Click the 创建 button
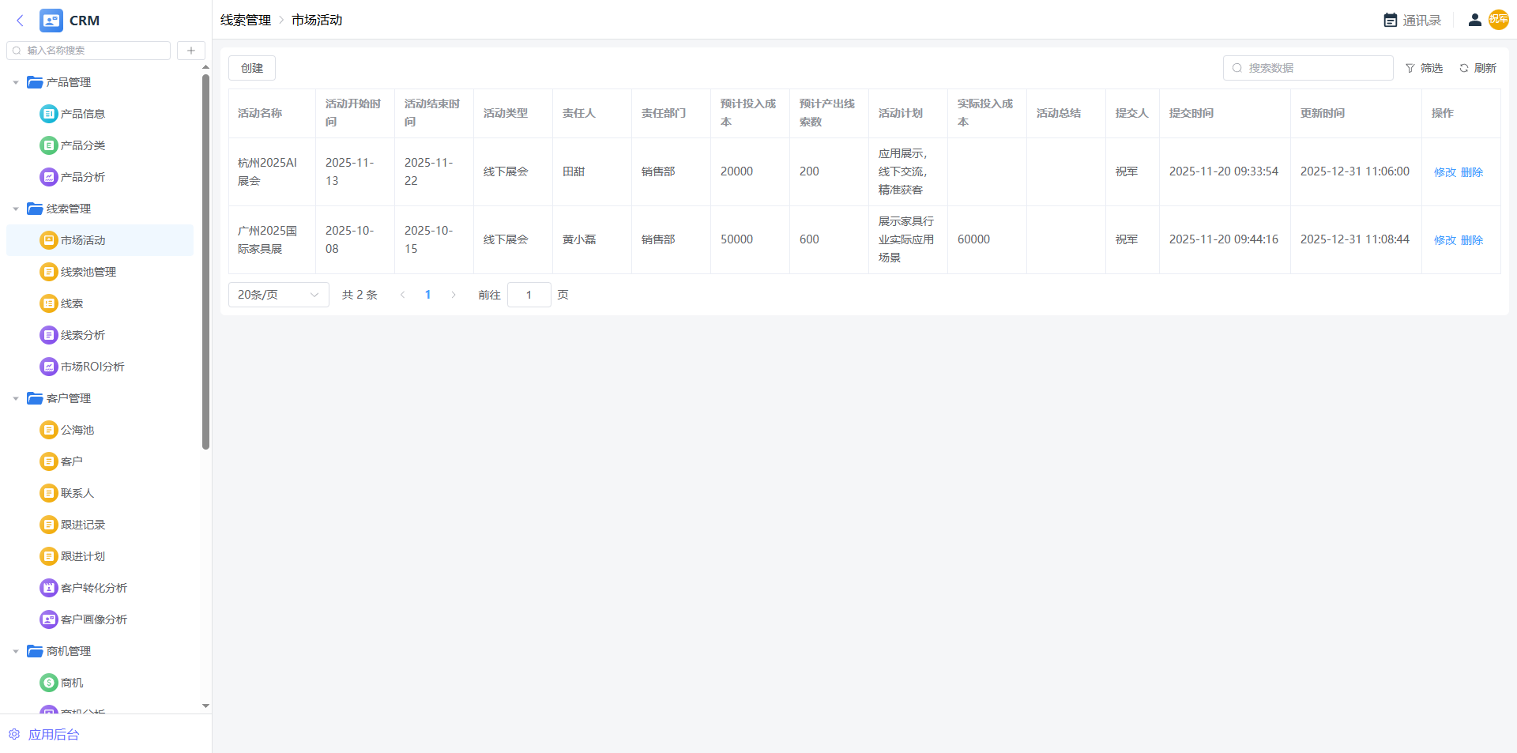 [x=252, y=69]
